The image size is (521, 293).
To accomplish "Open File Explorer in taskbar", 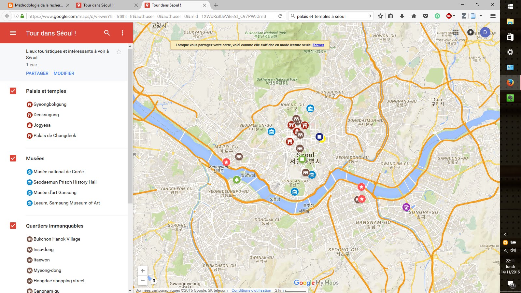I will pos(510,22).
